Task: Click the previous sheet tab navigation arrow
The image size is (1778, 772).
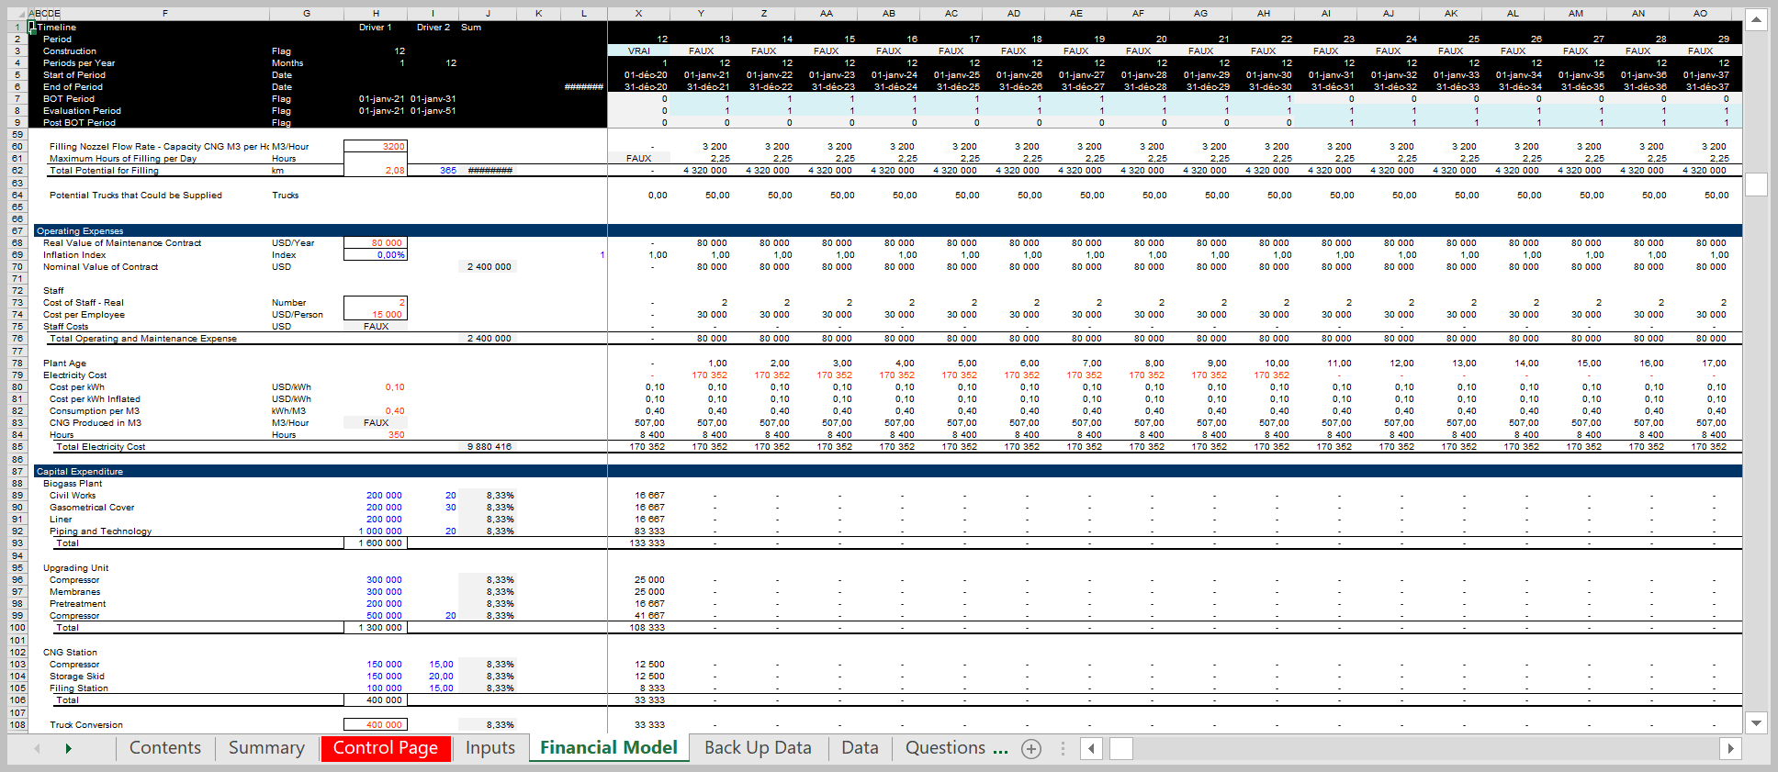Action: pos(38,749)
